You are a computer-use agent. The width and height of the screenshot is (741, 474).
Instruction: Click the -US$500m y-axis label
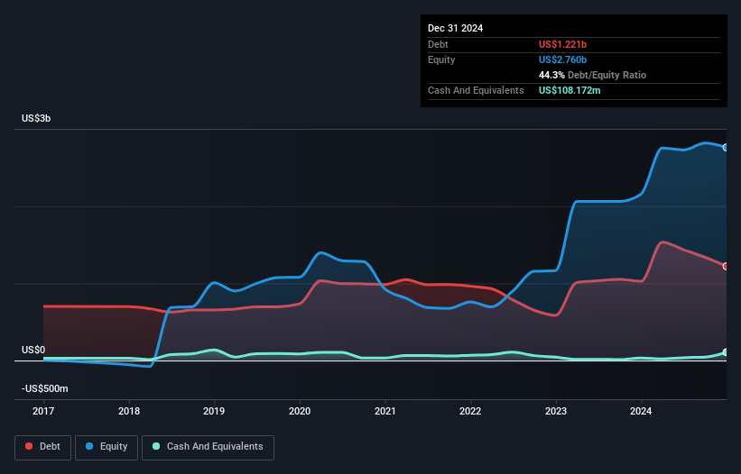45,388
